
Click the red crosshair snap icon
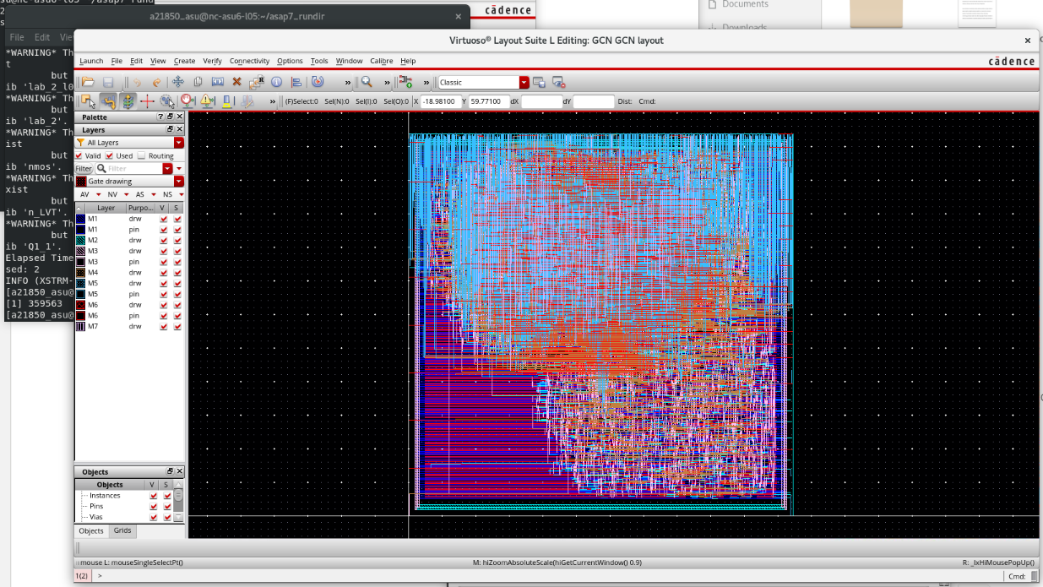(x=147, y=101)
